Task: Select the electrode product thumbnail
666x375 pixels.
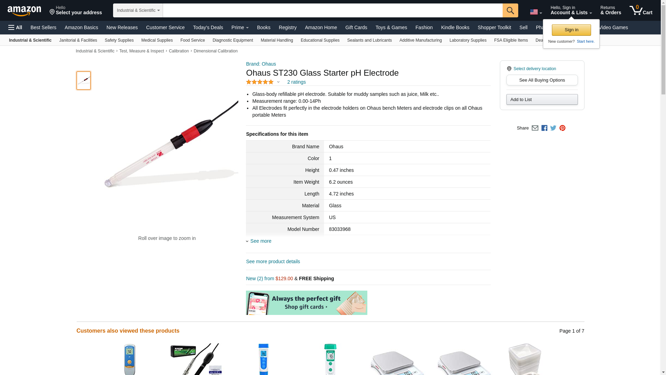Action: tap(84, 81)
